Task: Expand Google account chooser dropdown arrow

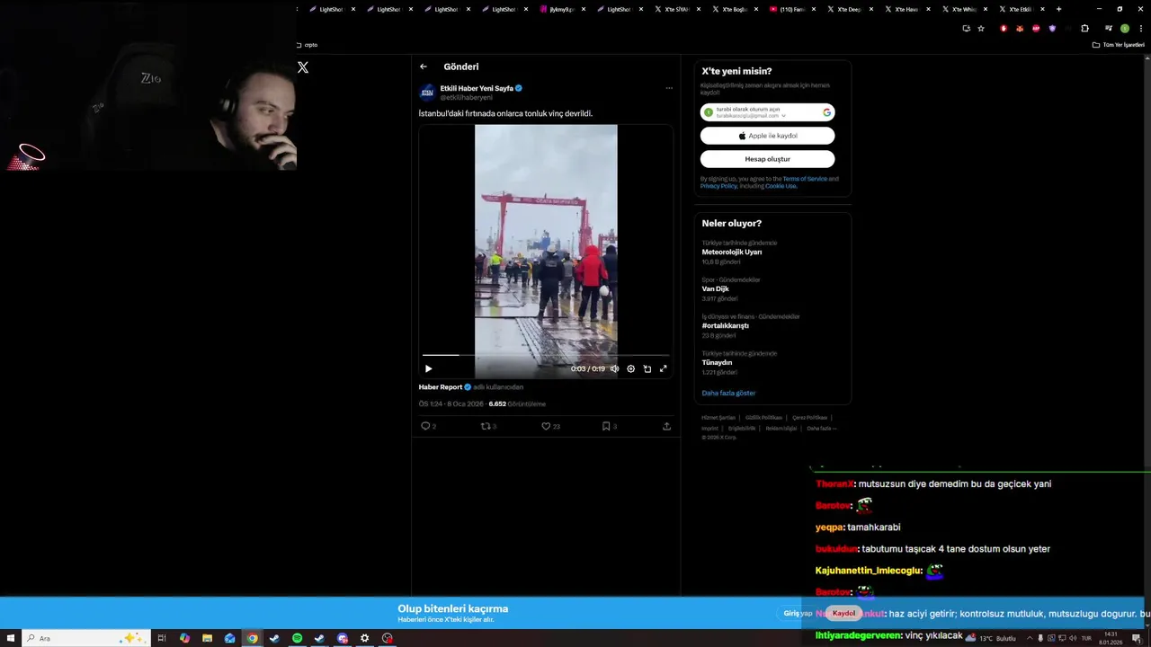Action: [784, 116]
